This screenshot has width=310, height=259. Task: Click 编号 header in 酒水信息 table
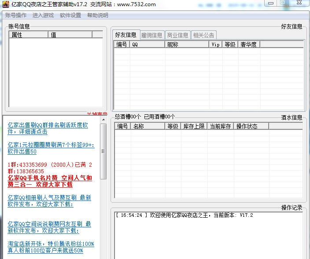point(122,126)
